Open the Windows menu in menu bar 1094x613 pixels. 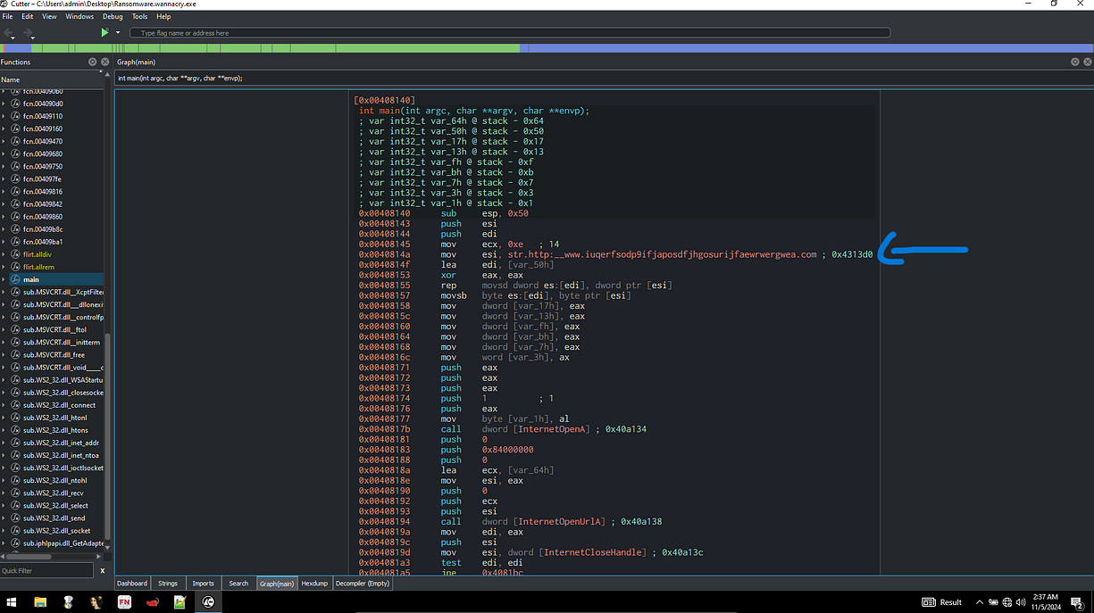[79, 16]
